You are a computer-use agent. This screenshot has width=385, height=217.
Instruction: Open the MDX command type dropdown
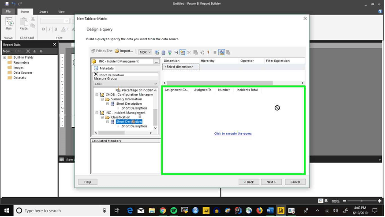pos(145,53)
